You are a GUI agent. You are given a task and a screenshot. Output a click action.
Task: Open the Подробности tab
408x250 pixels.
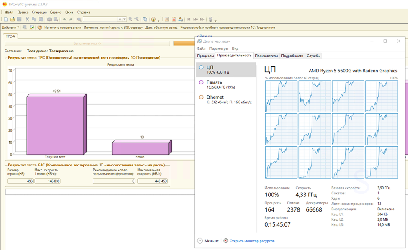[x=292, y=56]
